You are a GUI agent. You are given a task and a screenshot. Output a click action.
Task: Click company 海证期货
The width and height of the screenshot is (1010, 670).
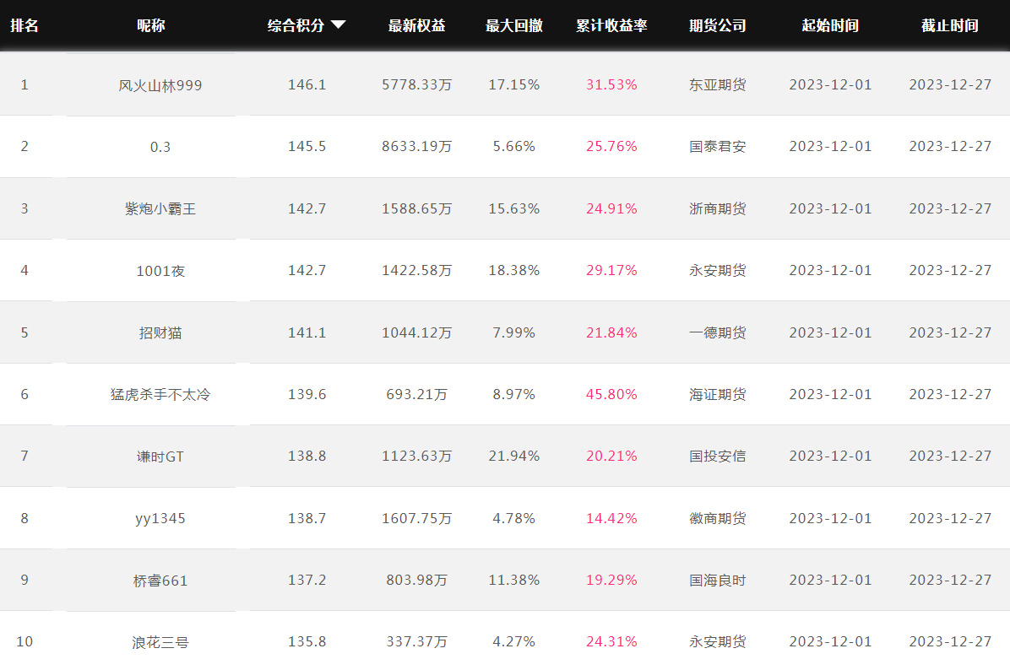pos(718,395)
